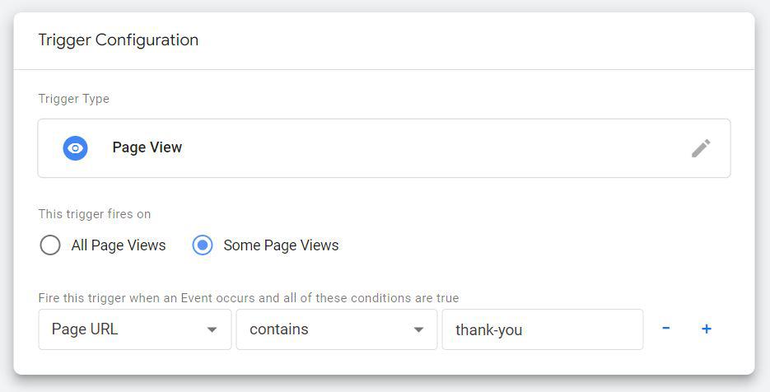
Task: Click the arrow on the Page URL dropdown
Action: pos(212,329)
